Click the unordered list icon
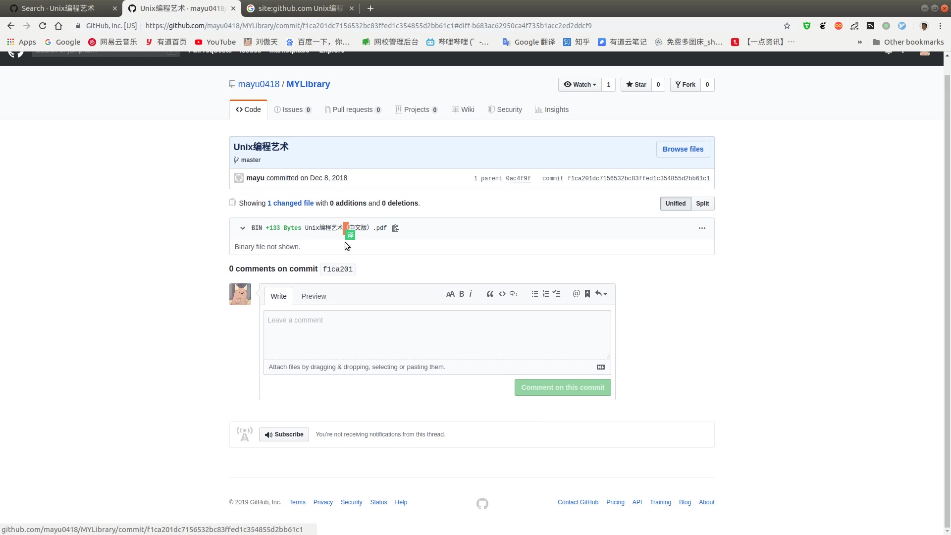The height and width of the screenshot is (535, 951). coord(535,293)
